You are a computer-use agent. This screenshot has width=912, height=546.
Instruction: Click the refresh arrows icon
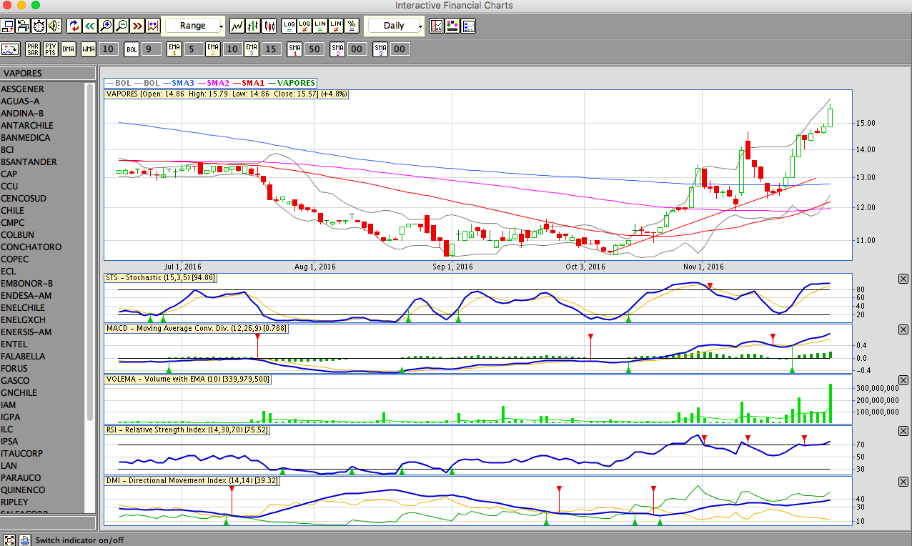(x=74, y=26)
